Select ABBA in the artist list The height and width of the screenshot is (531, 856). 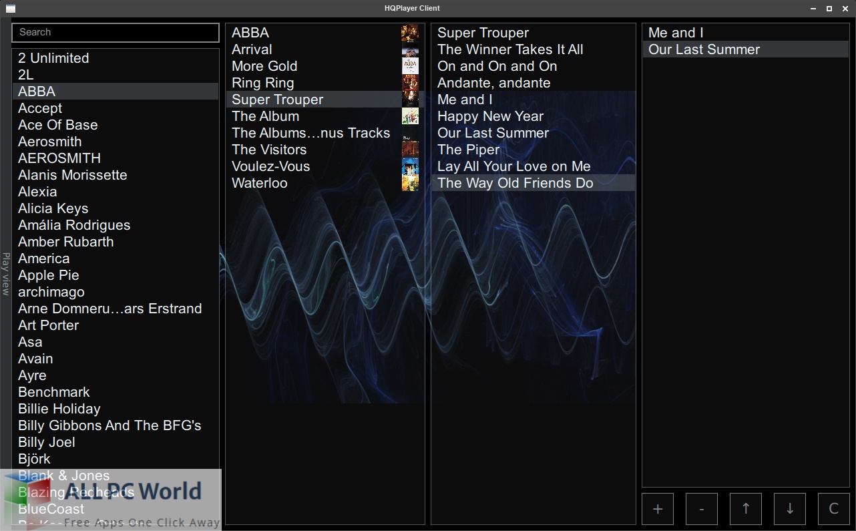[x=116, y=92]
